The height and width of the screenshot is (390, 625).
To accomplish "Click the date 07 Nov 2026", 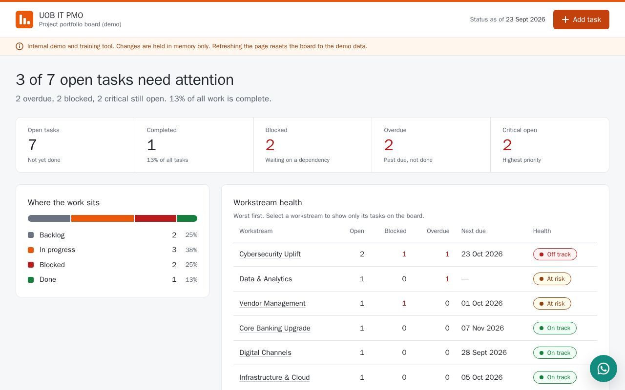I will (x=482, y=328).
